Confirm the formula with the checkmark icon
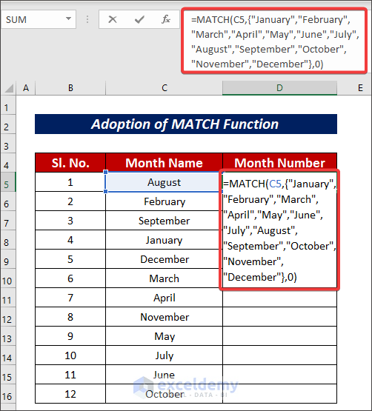This screenshot has width=372, height=411. coord(139,19)
